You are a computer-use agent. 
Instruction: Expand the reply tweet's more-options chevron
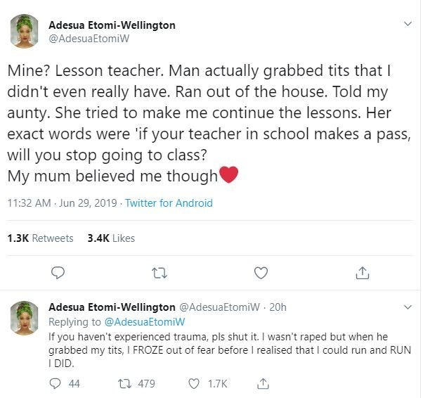click(x=408, y=307)
